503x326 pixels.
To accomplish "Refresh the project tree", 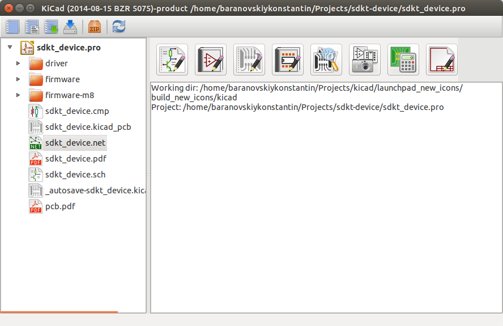I will 119,27.
